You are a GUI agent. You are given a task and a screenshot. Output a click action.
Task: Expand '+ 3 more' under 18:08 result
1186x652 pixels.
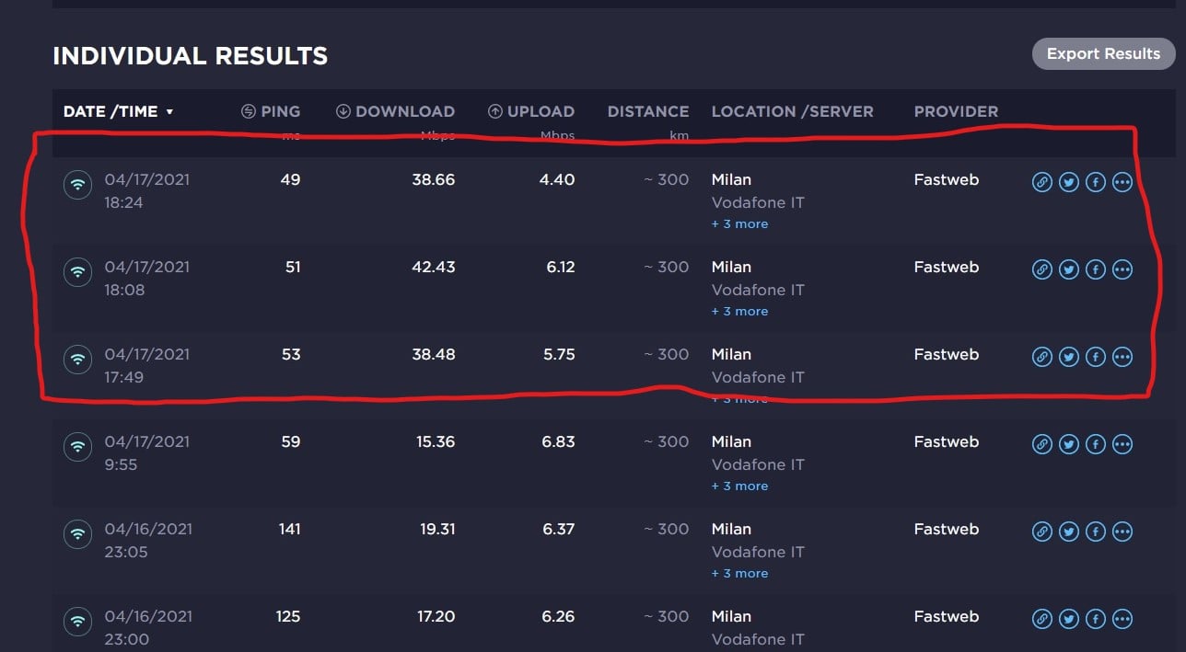click(739, 311)
